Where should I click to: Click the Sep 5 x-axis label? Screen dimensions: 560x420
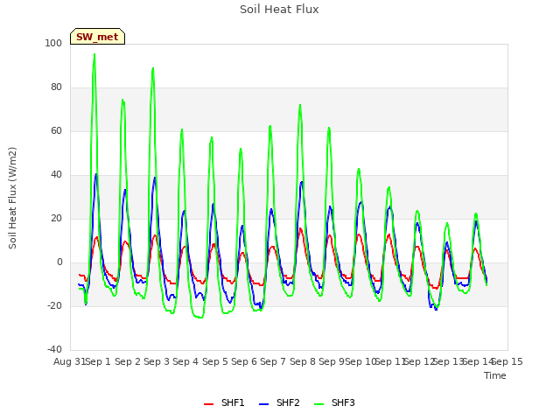click(x=214, y=361)
